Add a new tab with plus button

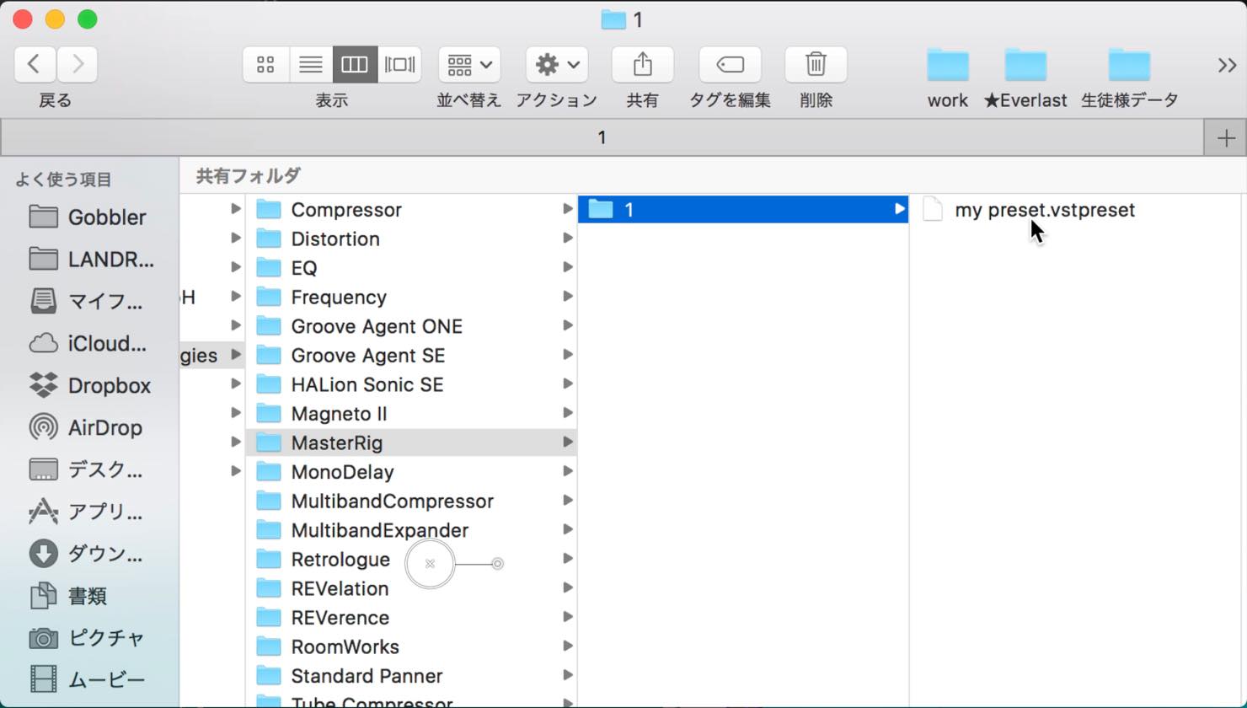(x=1226, y=137)
